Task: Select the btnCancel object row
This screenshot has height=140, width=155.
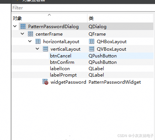Action: (x=83, y=56)
